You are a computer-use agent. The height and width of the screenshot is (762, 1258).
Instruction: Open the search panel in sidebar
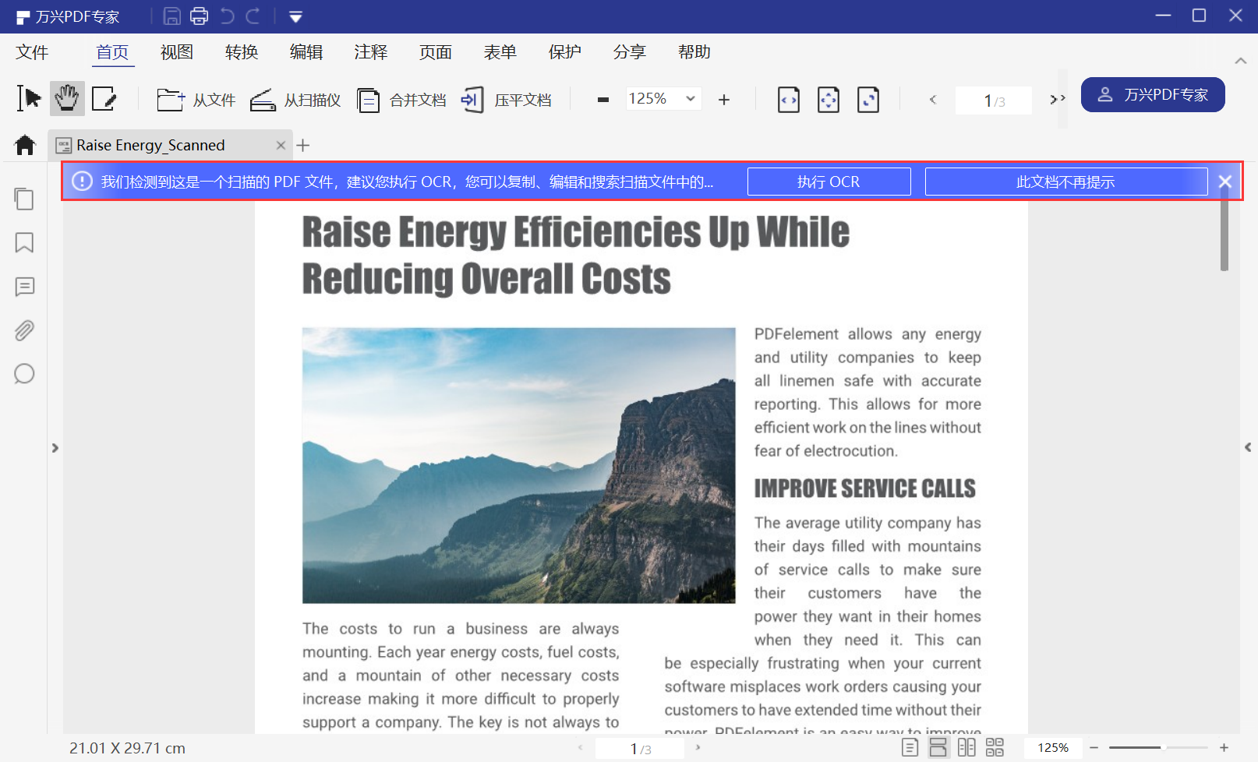(x=24, y=374)
